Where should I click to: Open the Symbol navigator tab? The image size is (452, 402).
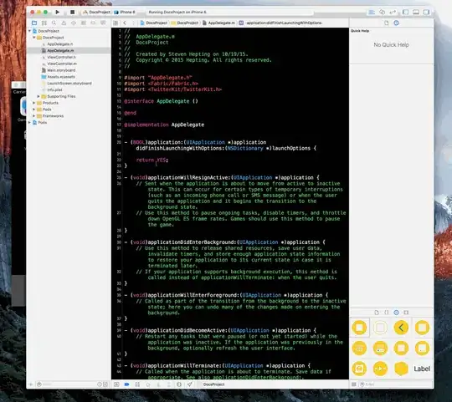44,23
